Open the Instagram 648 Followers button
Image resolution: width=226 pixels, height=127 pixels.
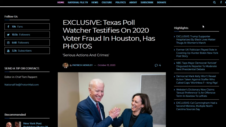click(x=27, y=43)
